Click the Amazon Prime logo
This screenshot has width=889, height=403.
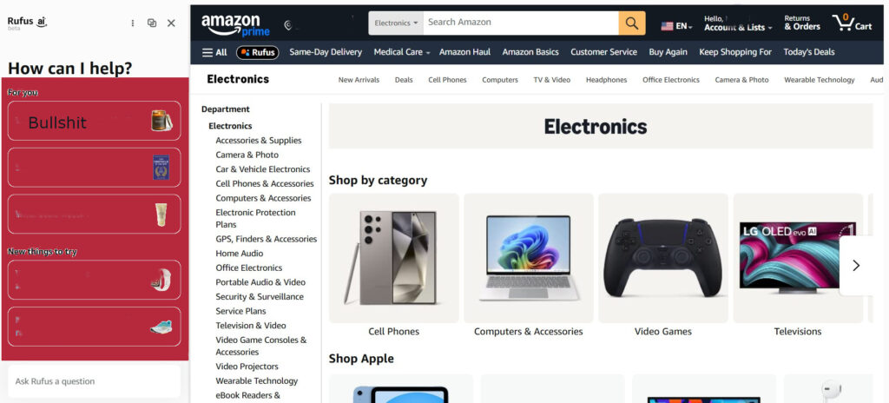pyautogui.click(x=235, y=24)
